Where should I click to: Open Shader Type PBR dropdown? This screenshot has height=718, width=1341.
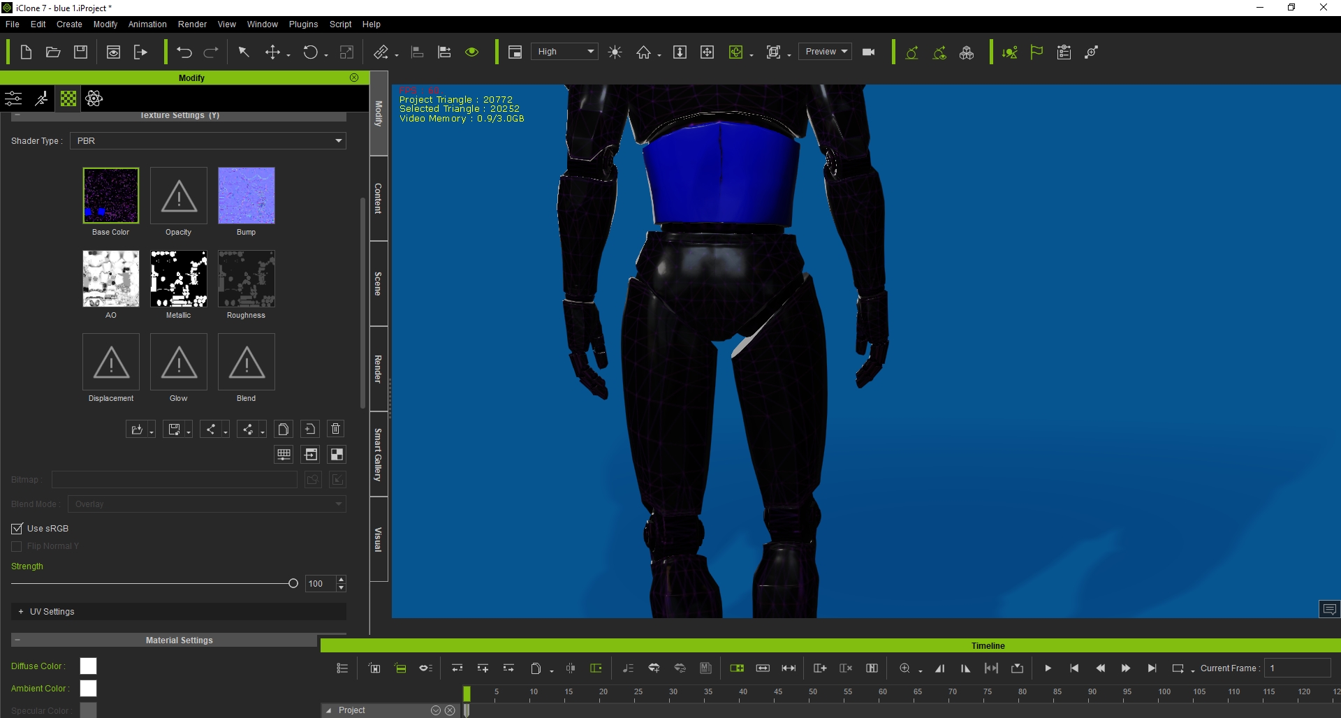point(208,141)
